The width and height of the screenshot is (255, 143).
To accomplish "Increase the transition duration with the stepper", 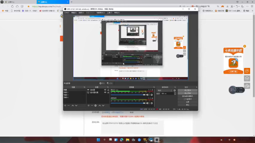I will tap(175, 93).
